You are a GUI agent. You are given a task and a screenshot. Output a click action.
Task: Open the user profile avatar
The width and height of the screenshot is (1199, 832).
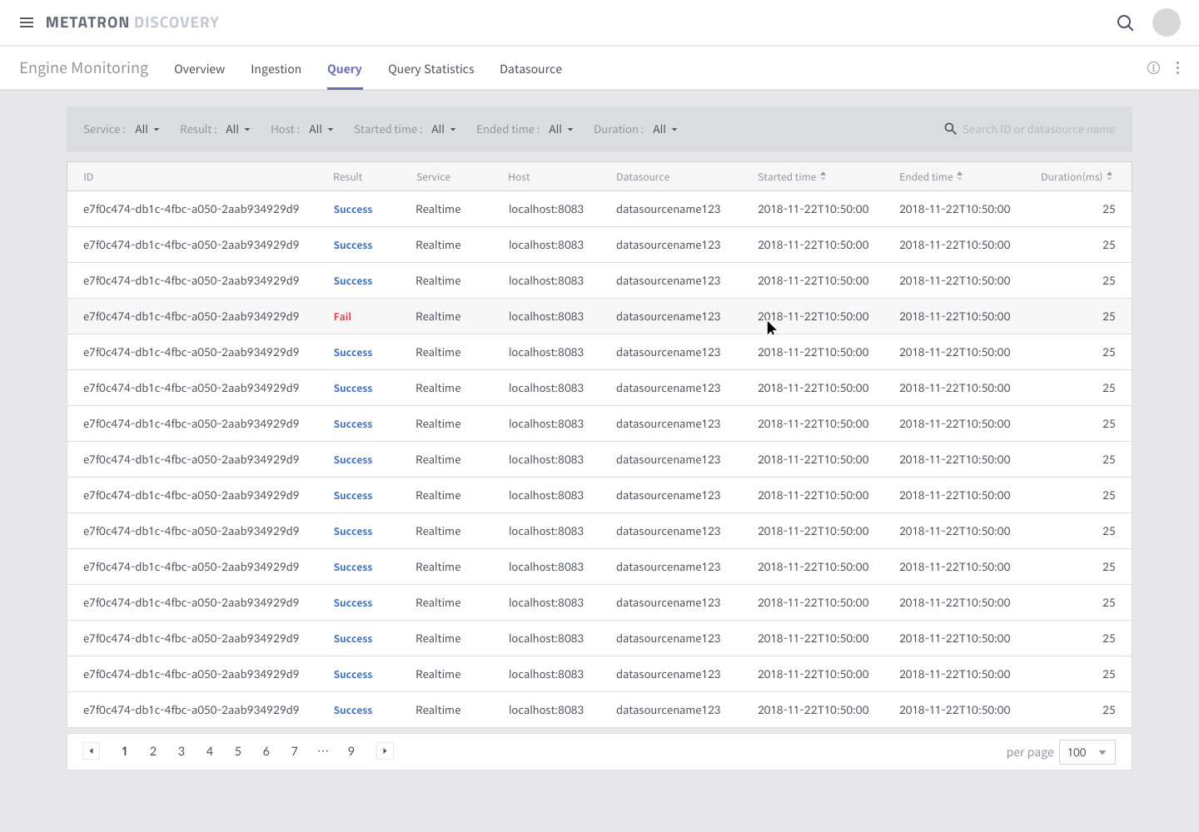(x=1166, y=22)
